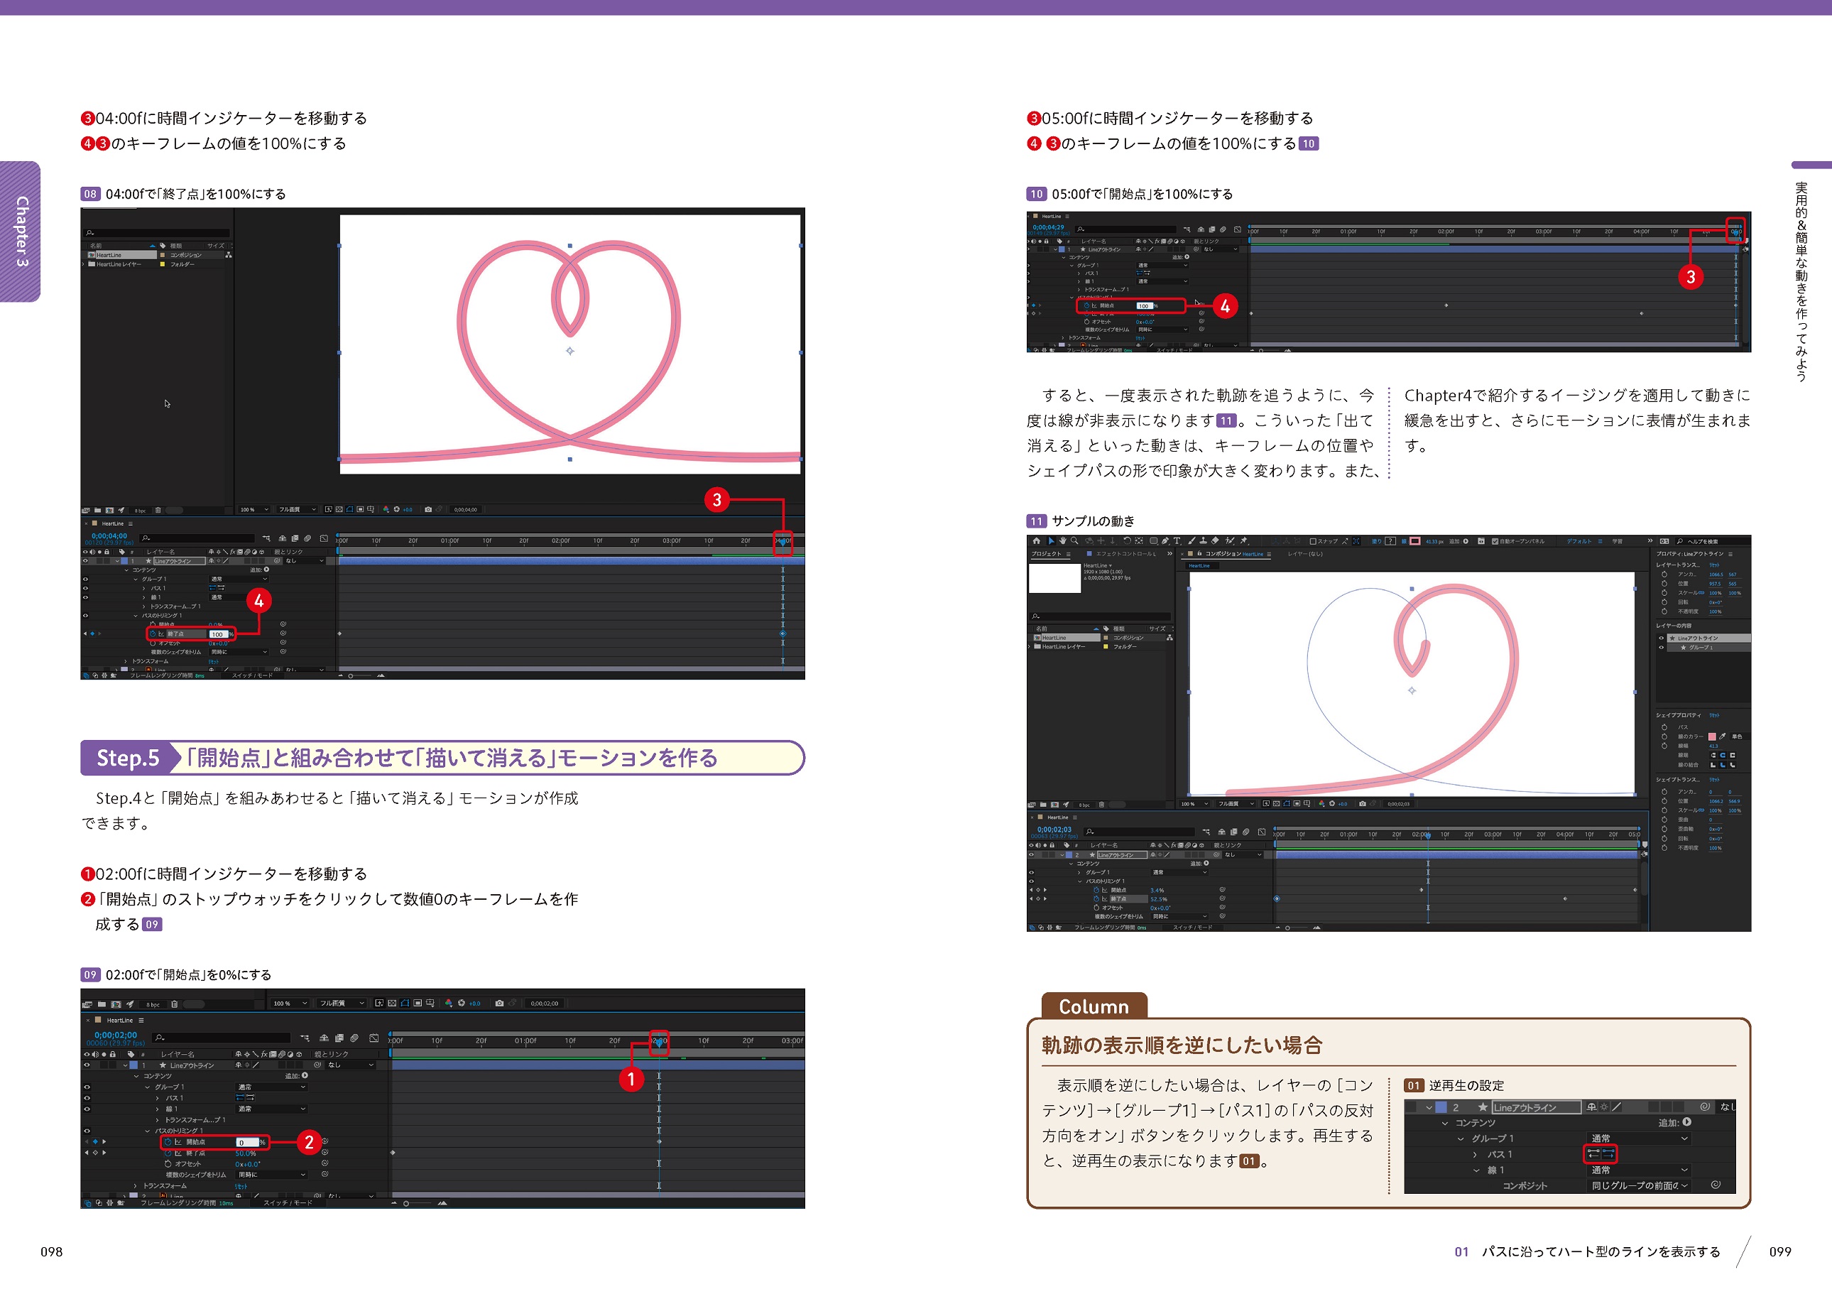
Task: Click the pink stroke color swatch in figure 11
Action: (1415, 541)
